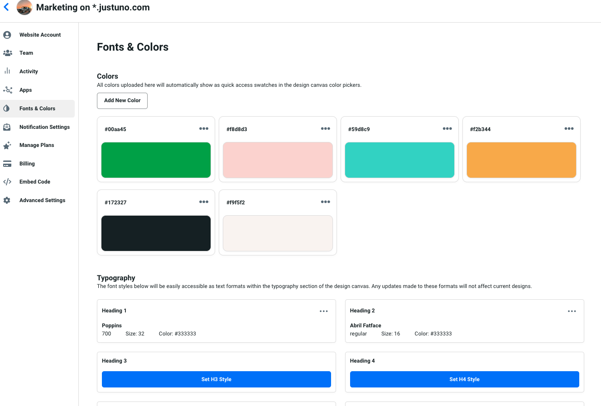Open Activity via the bar chart icon
Viewport: 601px width, 406px height.
point(7,71)
